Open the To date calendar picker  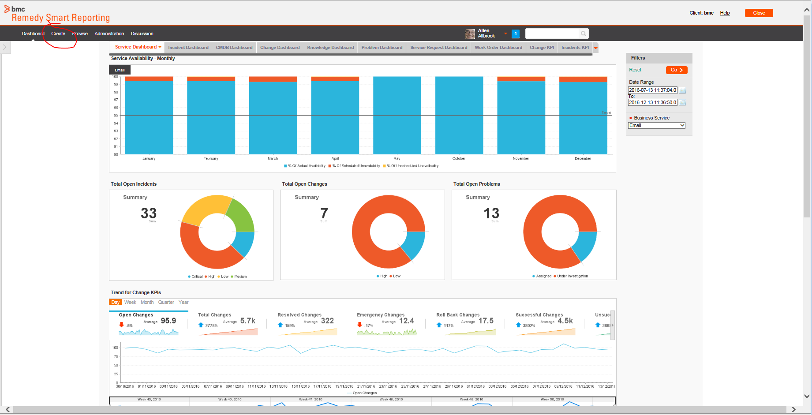pos(682,103)
